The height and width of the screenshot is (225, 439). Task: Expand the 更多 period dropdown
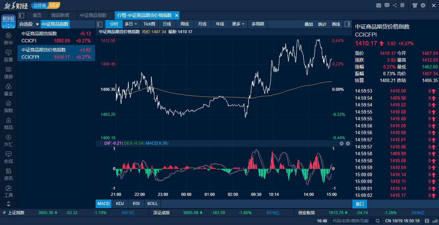(x=238, y=24)
